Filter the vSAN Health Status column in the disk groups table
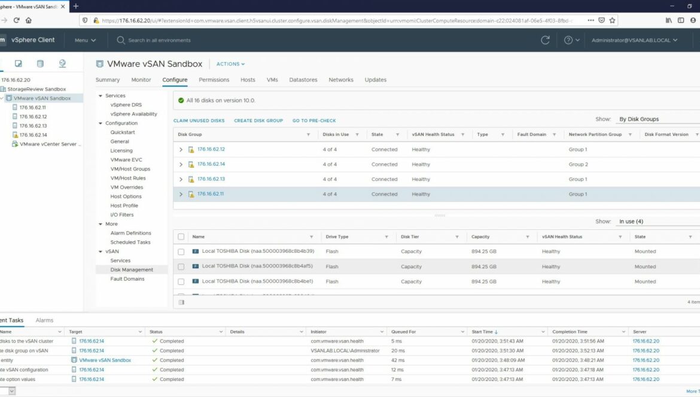Viewport: 700px width, 397px height. click(x=463, y=134)
